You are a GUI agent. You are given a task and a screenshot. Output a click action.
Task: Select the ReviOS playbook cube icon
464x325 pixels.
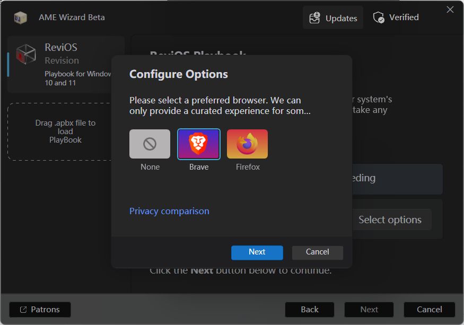click(x=26, y=55)
